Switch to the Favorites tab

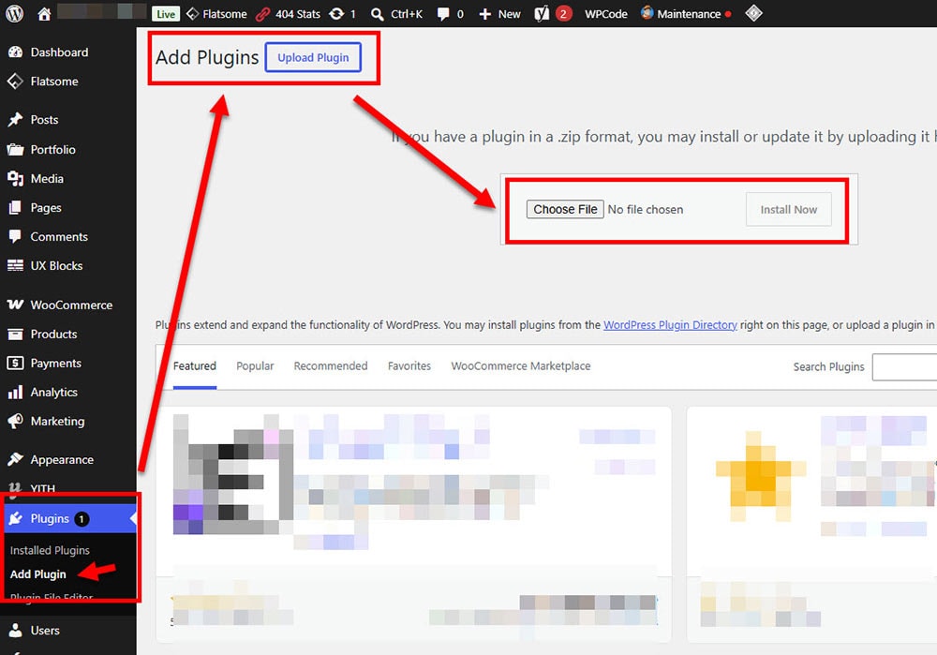[x=409, y=365]
